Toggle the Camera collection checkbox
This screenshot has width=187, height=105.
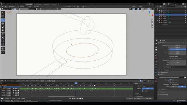point(160,21)
